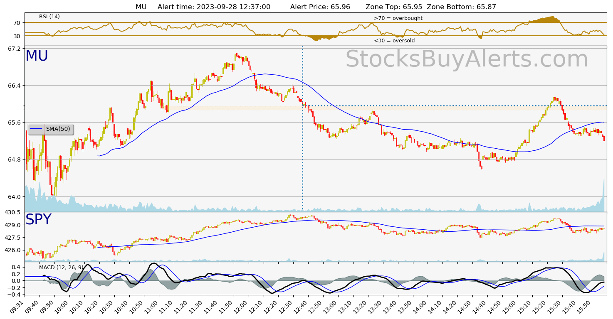Click the 426.0 SPY axis label
The height and width of the screenshot is (319, 613).
(12, 250)
